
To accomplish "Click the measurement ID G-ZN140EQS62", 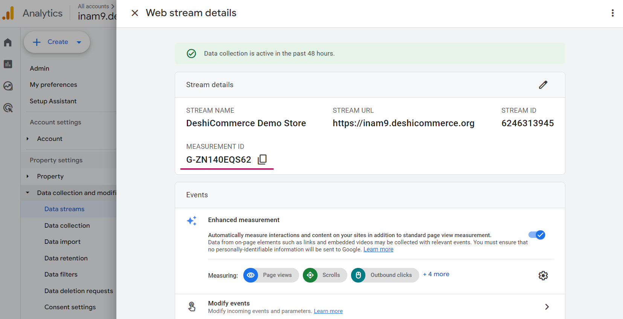I will (x=218, y=160).
